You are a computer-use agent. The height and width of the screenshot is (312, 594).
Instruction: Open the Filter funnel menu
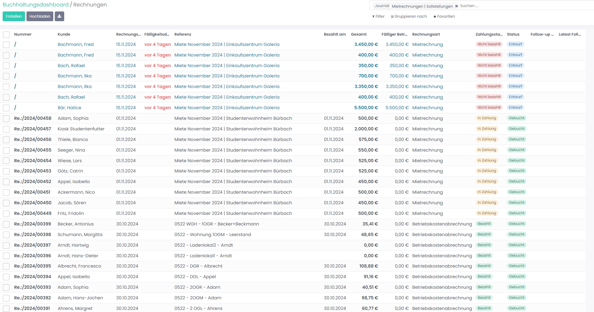(x=378, y=16)
